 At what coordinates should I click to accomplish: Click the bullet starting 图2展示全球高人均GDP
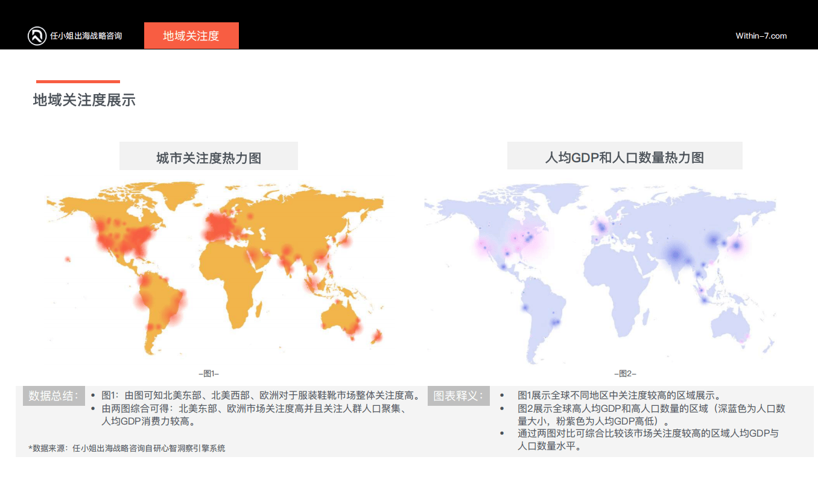pos(651,415)
